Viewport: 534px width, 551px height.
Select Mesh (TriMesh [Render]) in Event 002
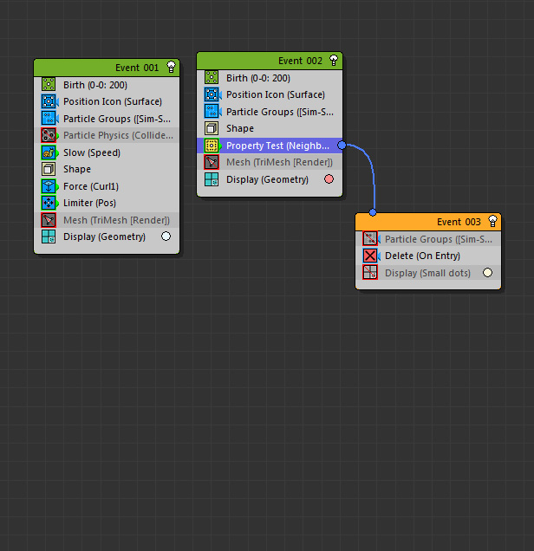click(x=279, y=162)
